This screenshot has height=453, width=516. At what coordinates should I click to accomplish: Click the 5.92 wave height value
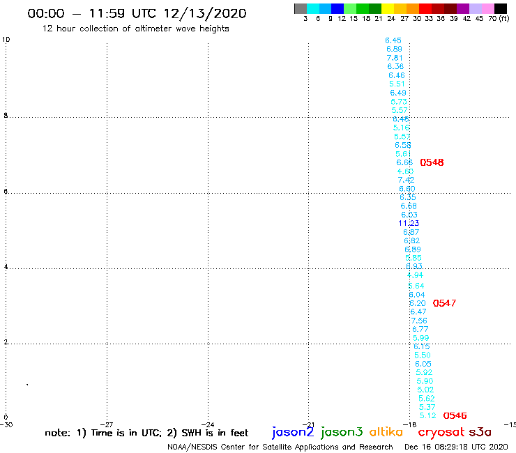coord(424,372)
